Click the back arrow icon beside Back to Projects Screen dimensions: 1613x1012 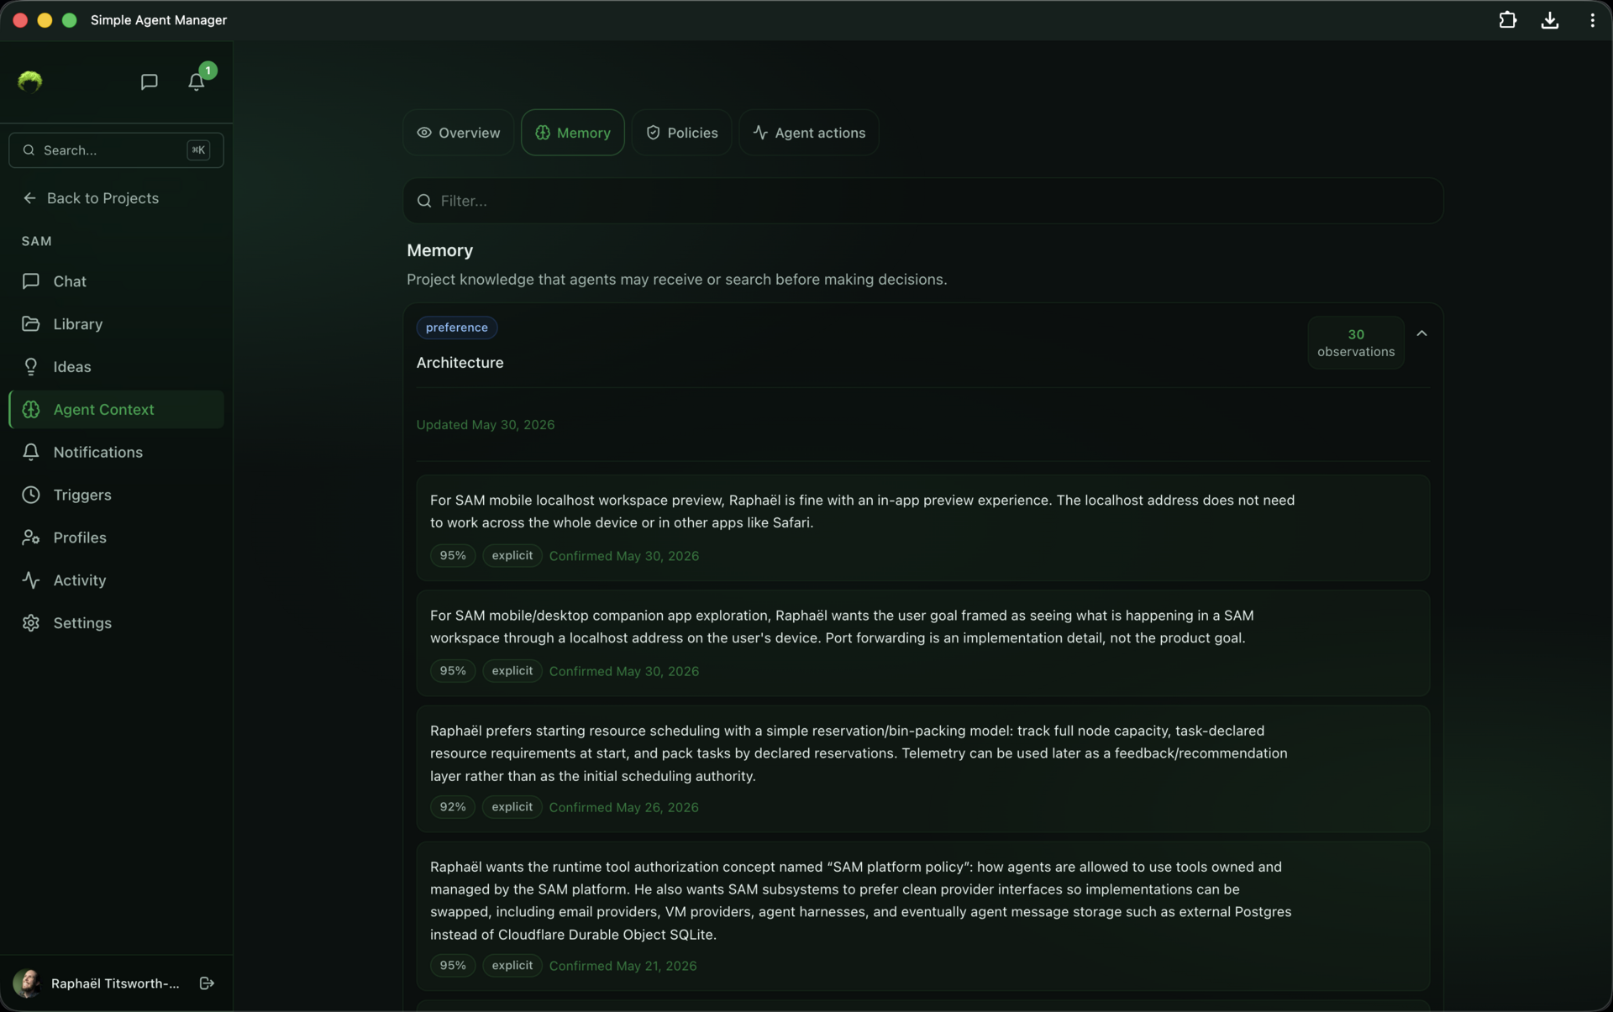[29, 198]
